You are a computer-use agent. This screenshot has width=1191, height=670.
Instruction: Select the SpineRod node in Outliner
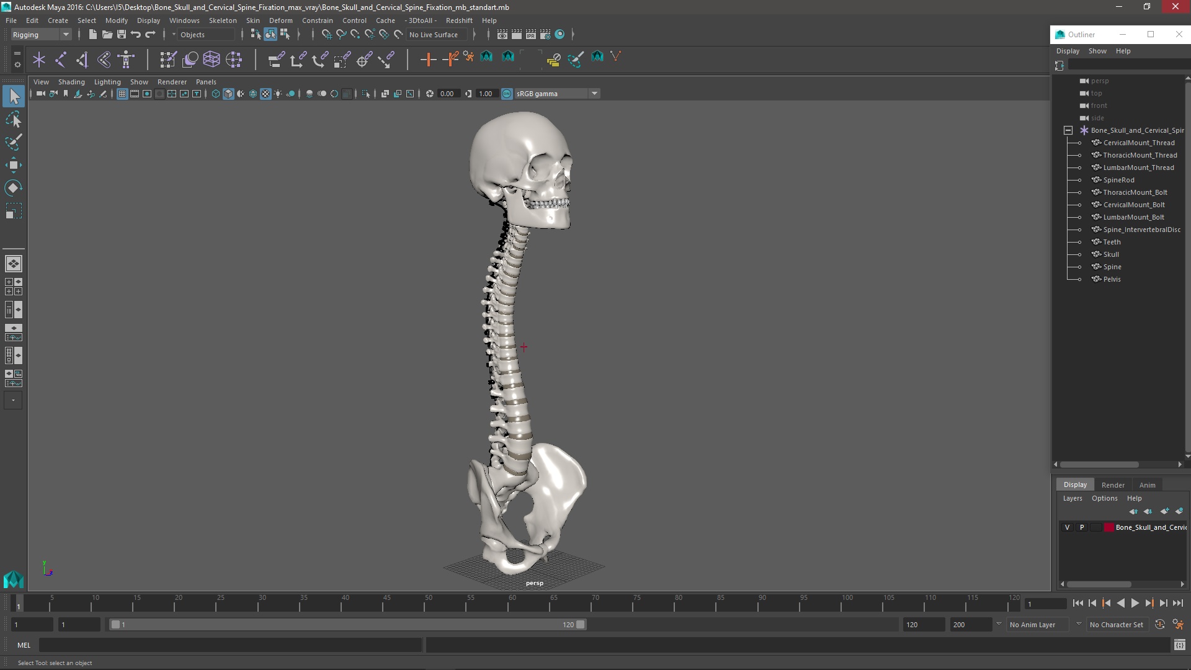[1118, 180]
